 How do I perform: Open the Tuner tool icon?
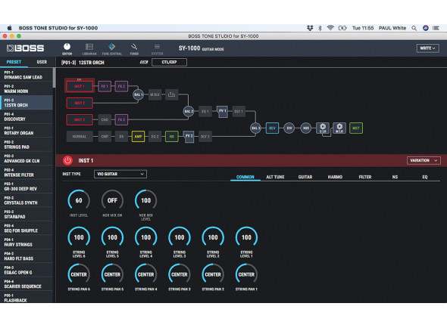(x=134, y=47)
